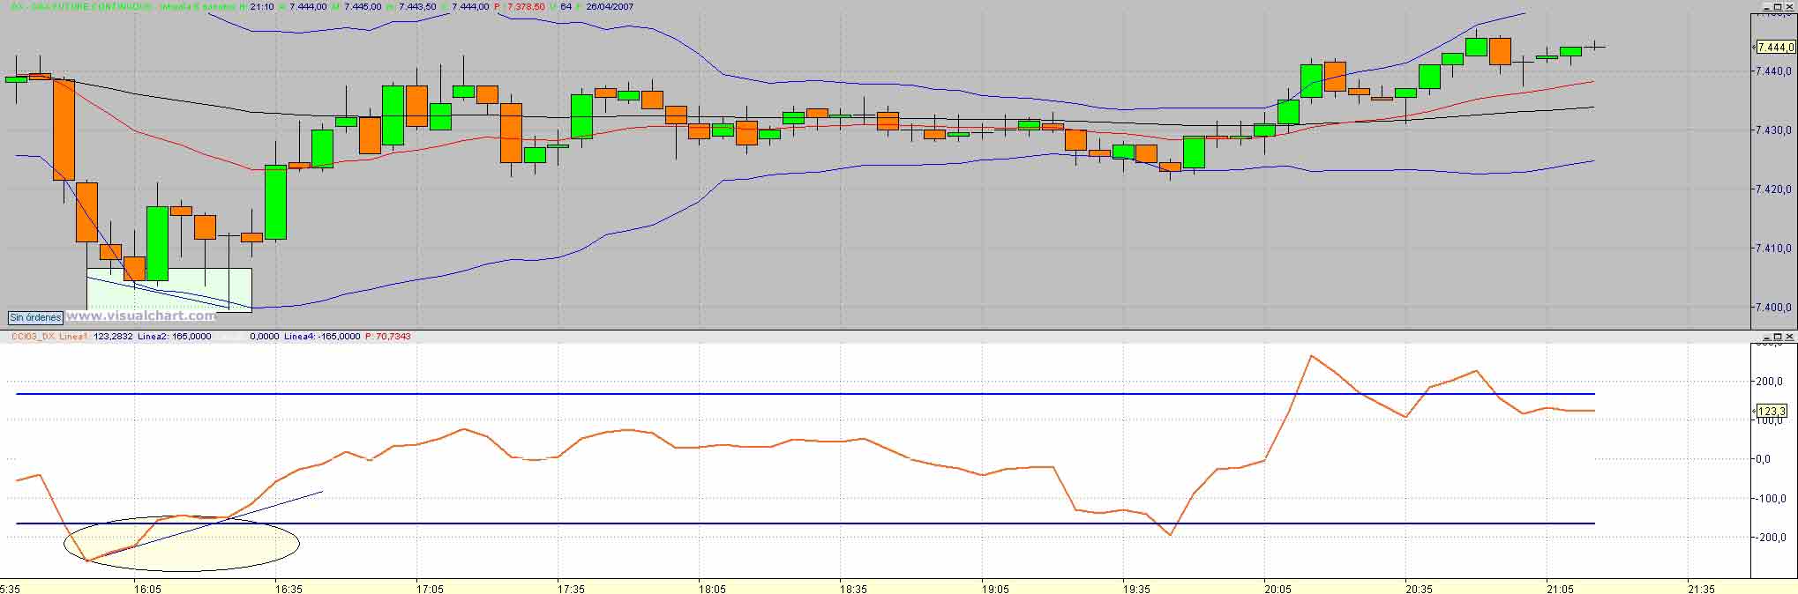Click the 'H: 21:10' time in header

[x=257, y=6]
